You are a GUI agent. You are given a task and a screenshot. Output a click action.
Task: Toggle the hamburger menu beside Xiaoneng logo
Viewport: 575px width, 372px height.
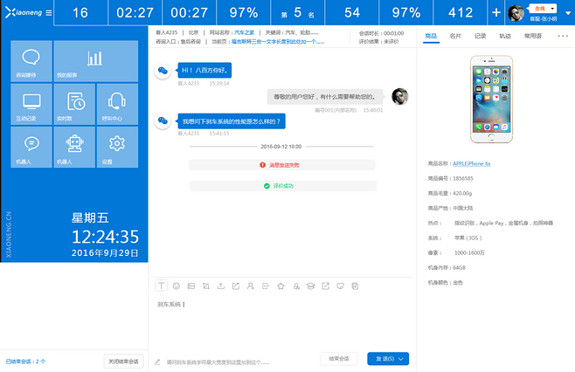[48, 12]
